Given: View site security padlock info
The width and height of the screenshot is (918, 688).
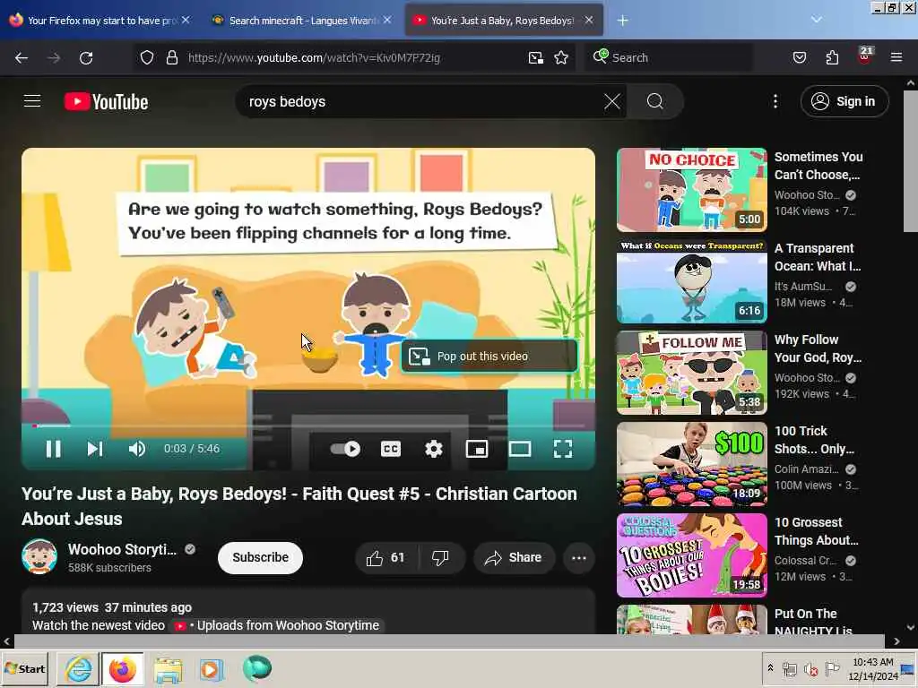Looking at the screenshot, I should point(171,57).
